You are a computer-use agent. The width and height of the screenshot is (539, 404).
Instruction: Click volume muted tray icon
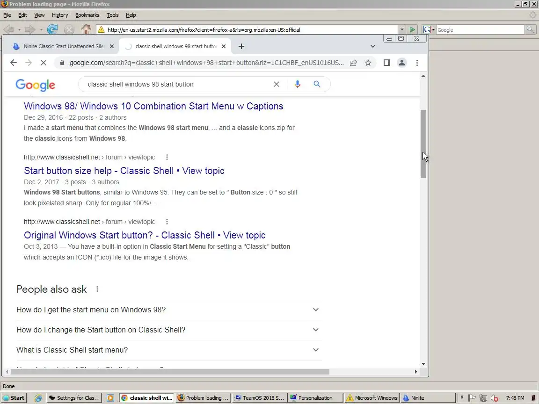coord(494,398)
